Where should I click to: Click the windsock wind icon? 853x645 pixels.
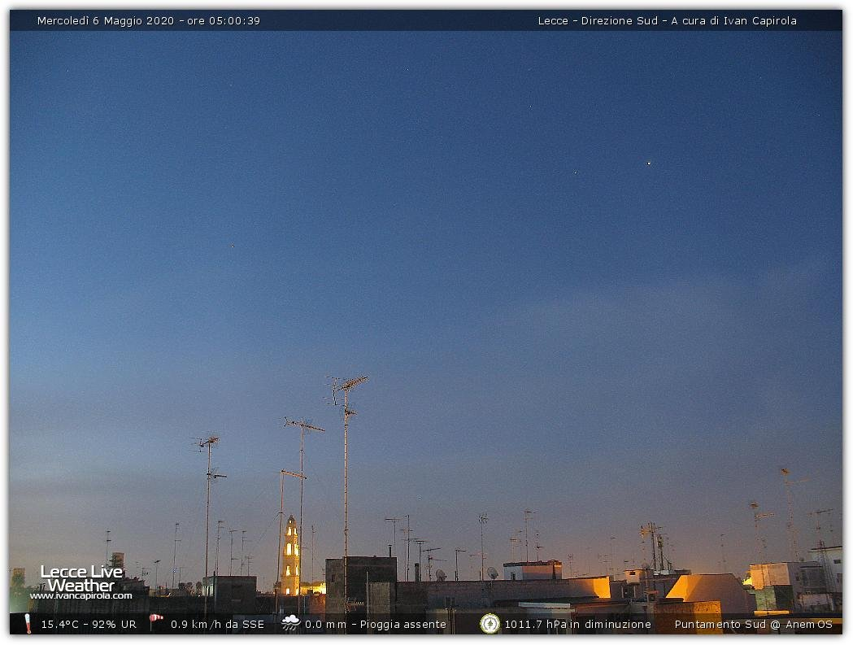point(156,622)
